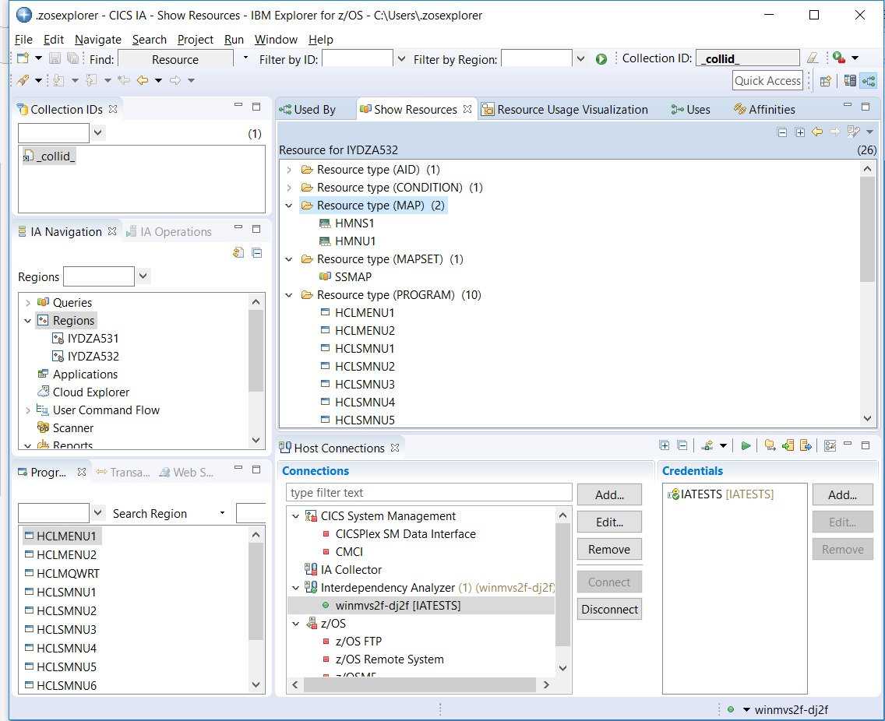
Task: Switch to Resource Usage Visualization tab
Action: click(564, 110)
